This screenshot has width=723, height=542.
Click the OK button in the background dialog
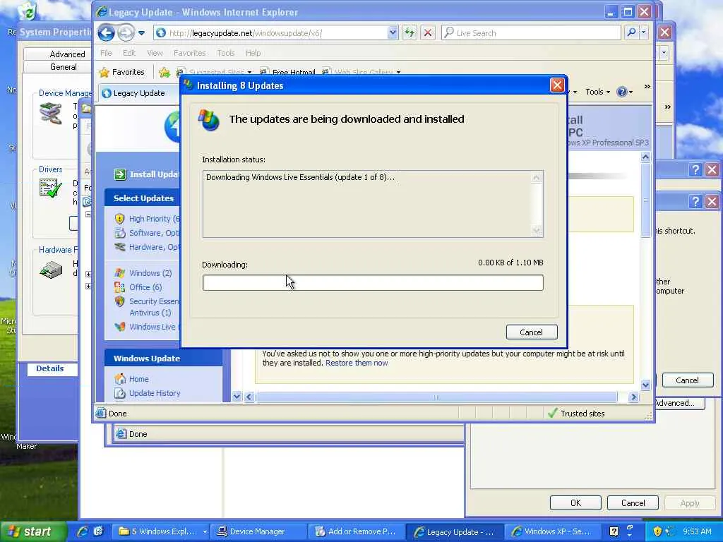pyautogui.click(x=575, y=502)
